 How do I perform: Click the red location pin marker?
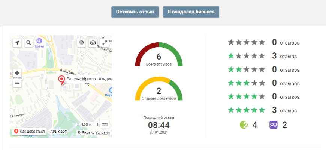tap(61, 80)
